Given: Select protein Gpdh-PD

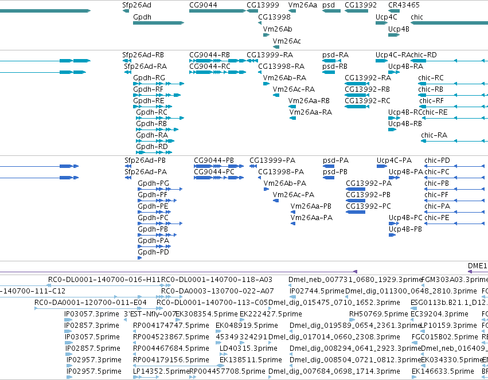Looking at the screenshot, I should tap(153, 252).
